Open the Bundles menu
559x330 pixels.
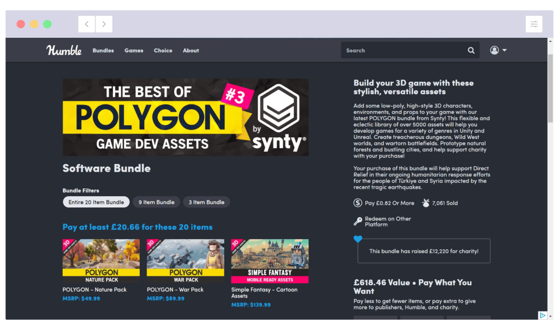click(103, 51)
